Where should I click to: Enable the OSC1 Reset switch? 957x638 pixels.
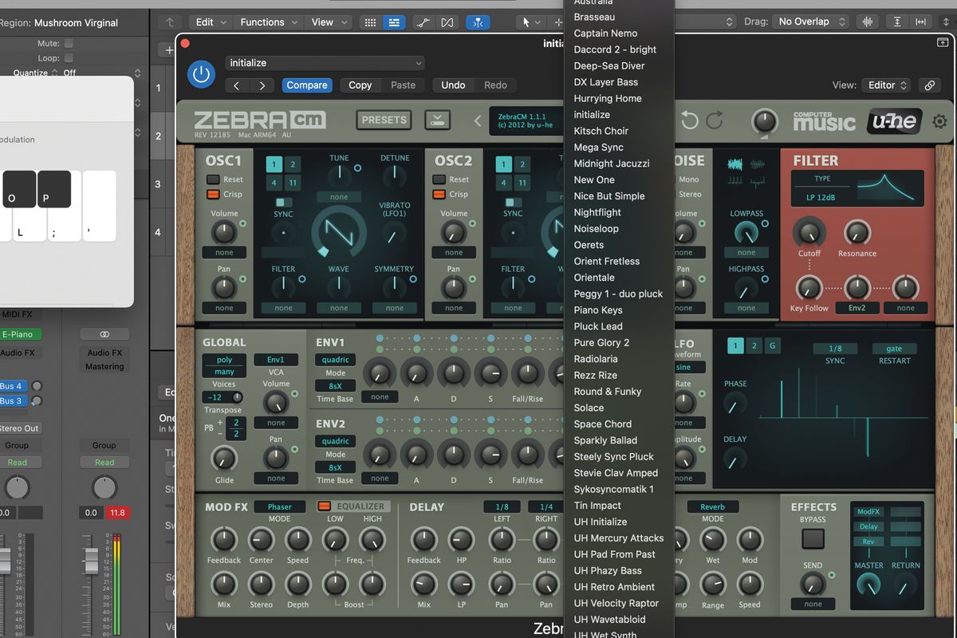coord(214,179)
